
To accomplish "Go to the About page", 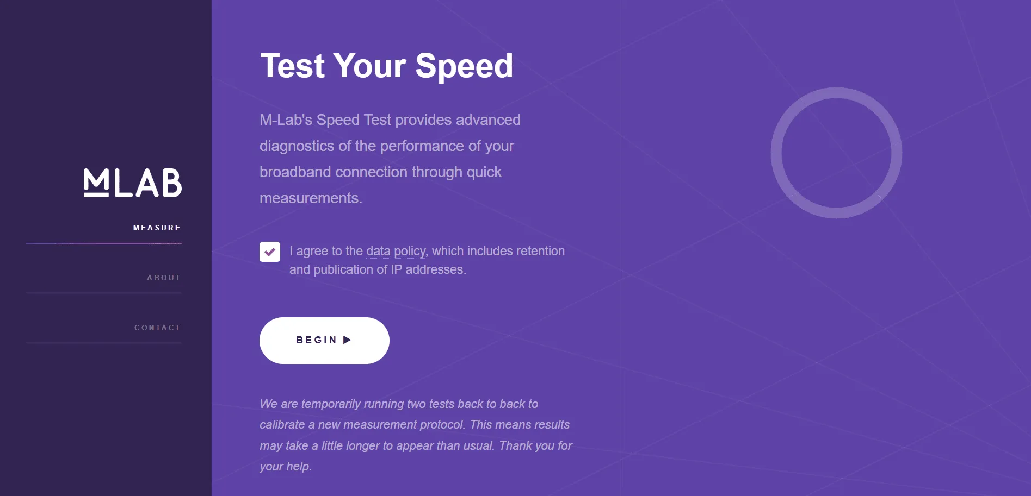I will [163, 278].
